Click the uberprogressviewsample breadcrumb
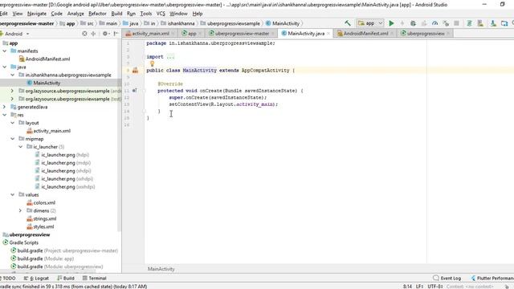The image size is (514, 289). (234, 23)
